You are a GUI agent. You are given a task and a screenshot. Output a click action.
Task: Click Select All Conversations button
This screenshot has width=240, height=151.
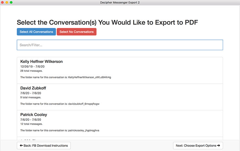pos(36,32)
